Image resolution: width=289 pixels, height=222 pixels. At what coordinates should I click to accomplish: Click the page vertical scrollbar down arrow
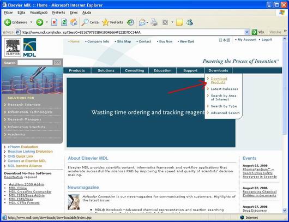[x=285, y=211]
